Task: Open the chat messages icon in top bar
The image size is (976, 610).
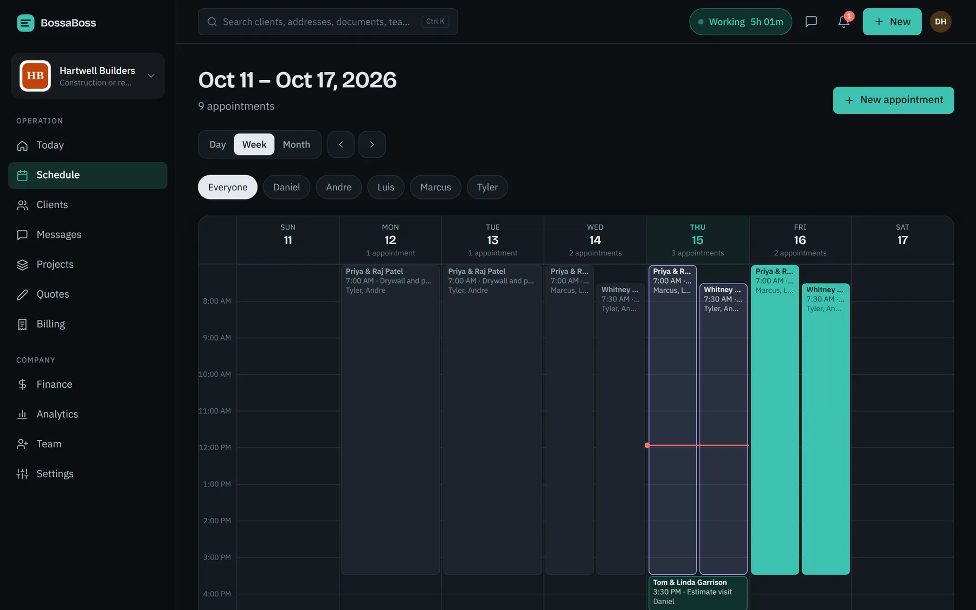Action: 811,22
